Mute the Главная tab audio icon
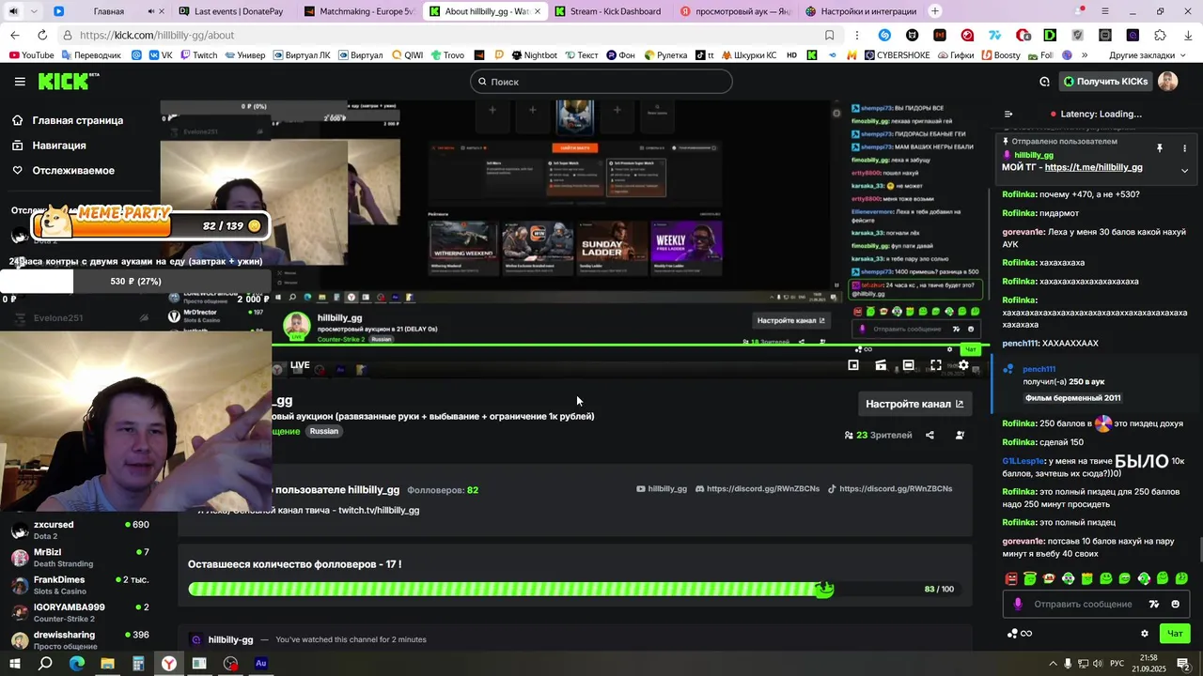Image resolution: width=1203 pixels, height=676 pixels. pyautogui.click(x=151, y=11)
